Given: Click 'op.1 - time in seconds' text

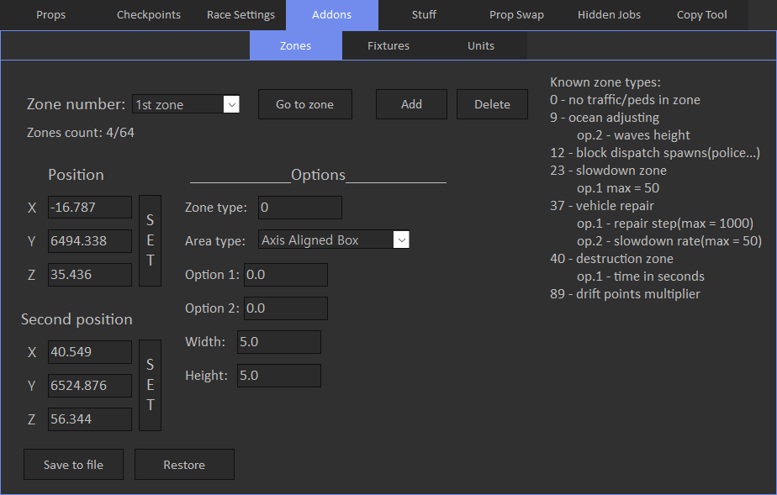Looking at the screenshot, I should pos(640,276).
